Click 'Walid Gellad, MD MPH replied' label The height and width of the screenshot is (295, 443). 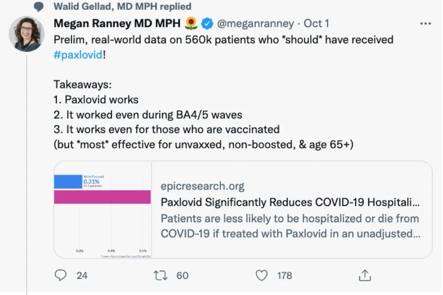coord(122,7)
